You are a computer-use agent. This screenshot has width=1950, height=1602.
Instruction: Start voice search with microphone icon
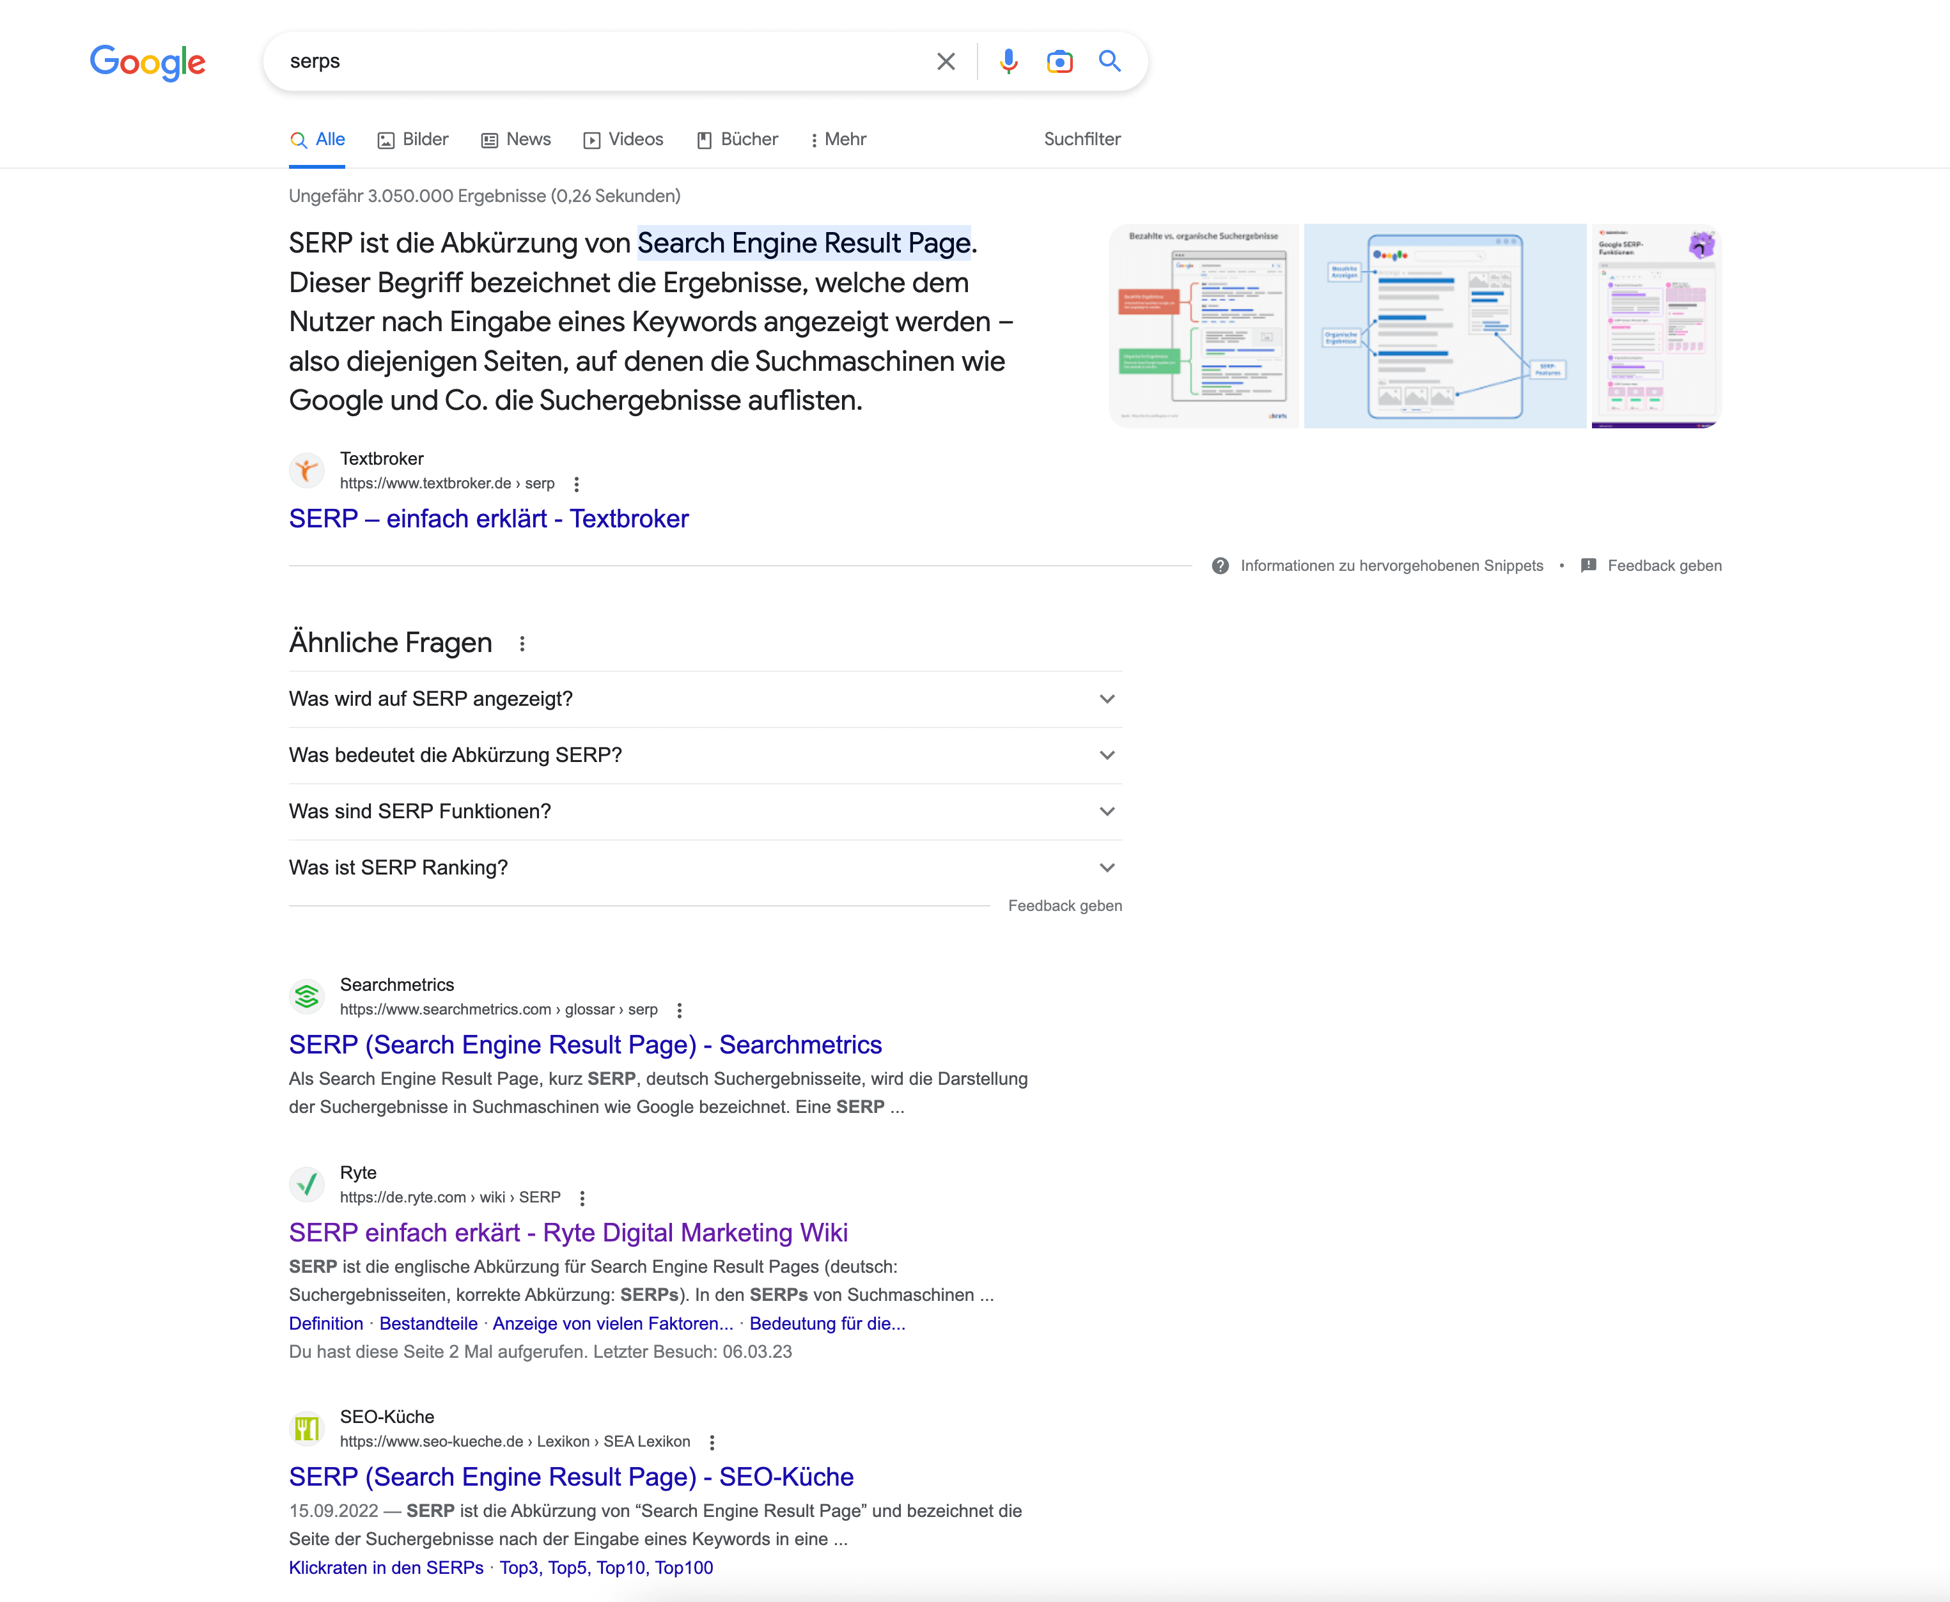1009,62
